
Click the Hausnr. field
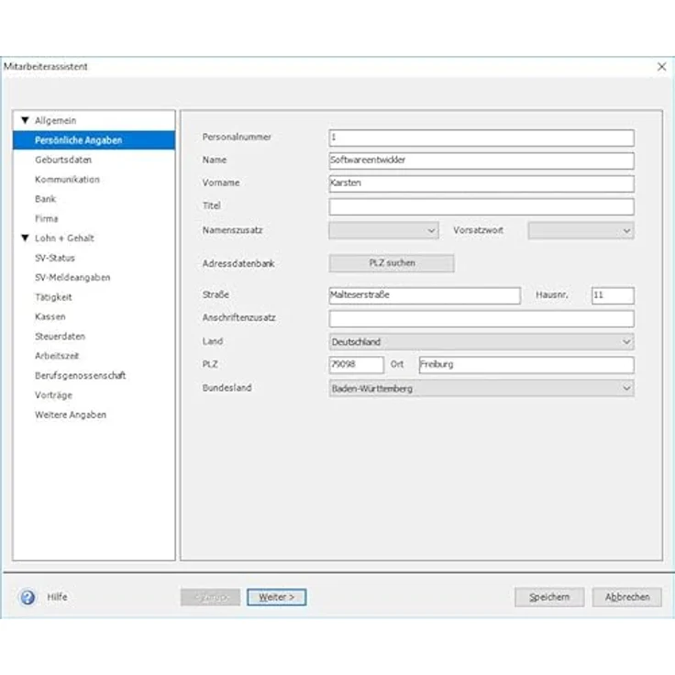(x=613, y=295)
